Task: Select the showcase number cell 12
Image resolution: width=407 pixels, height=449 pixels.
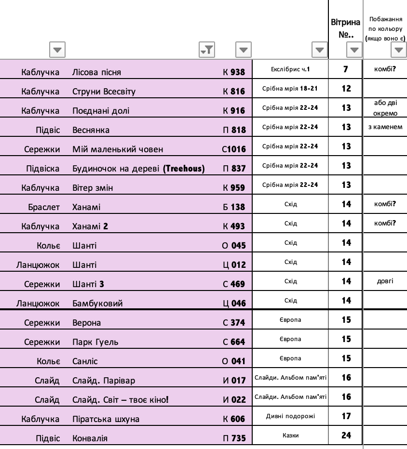Action: (x=346, y=89)
